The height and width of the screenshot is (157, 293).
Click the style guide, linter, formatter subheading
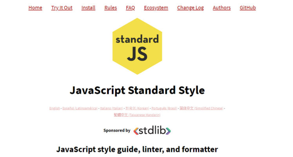(137, 149)
